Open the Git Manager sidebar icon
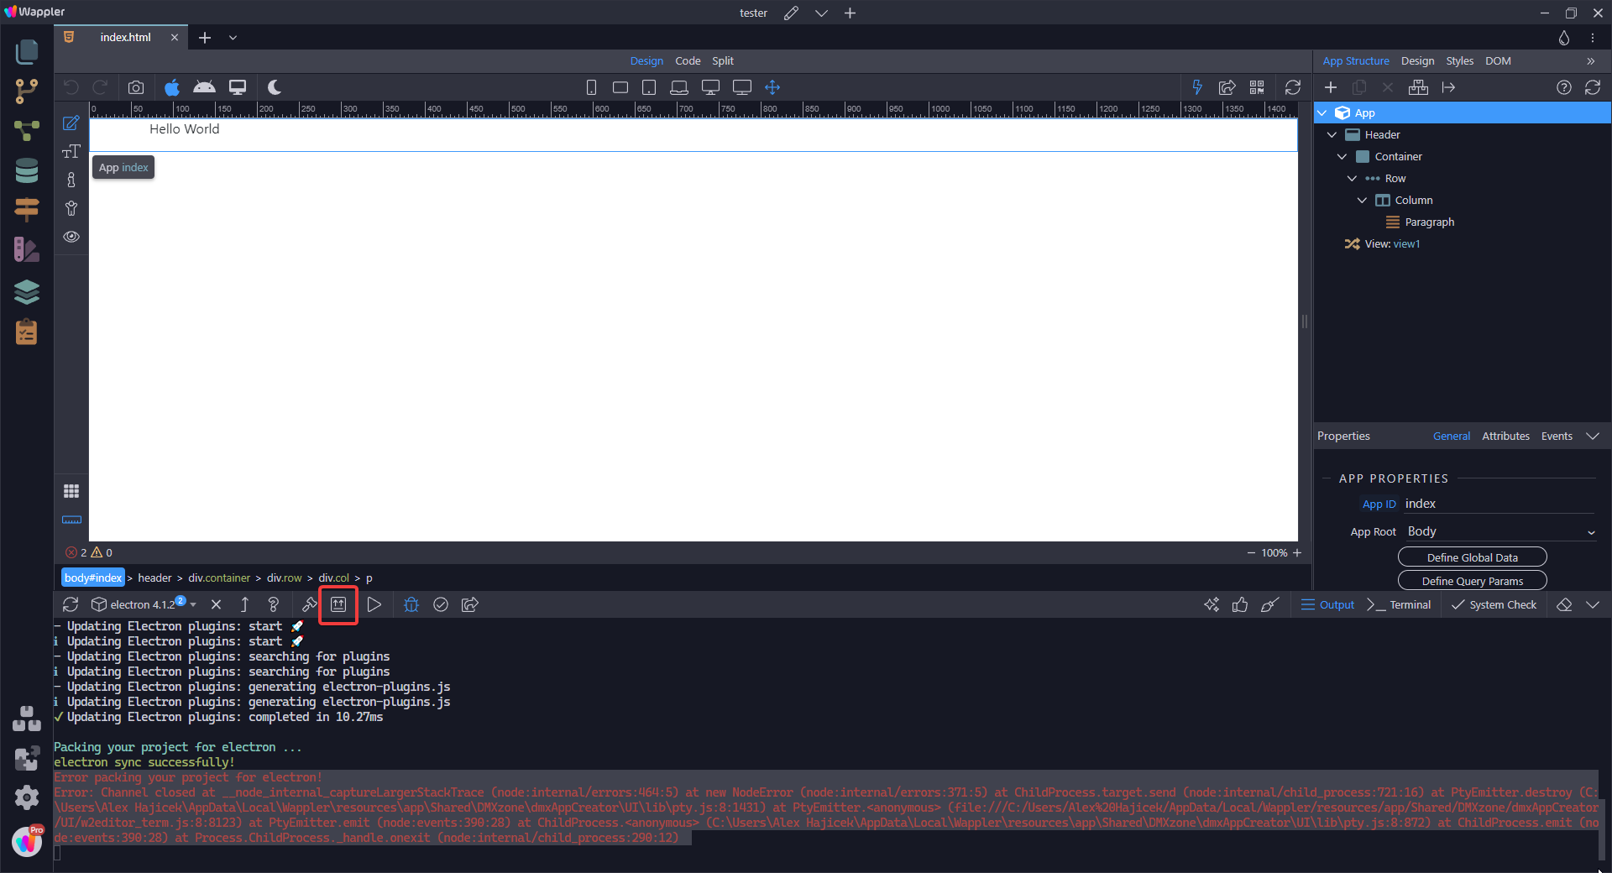 (x=27, y=91)
